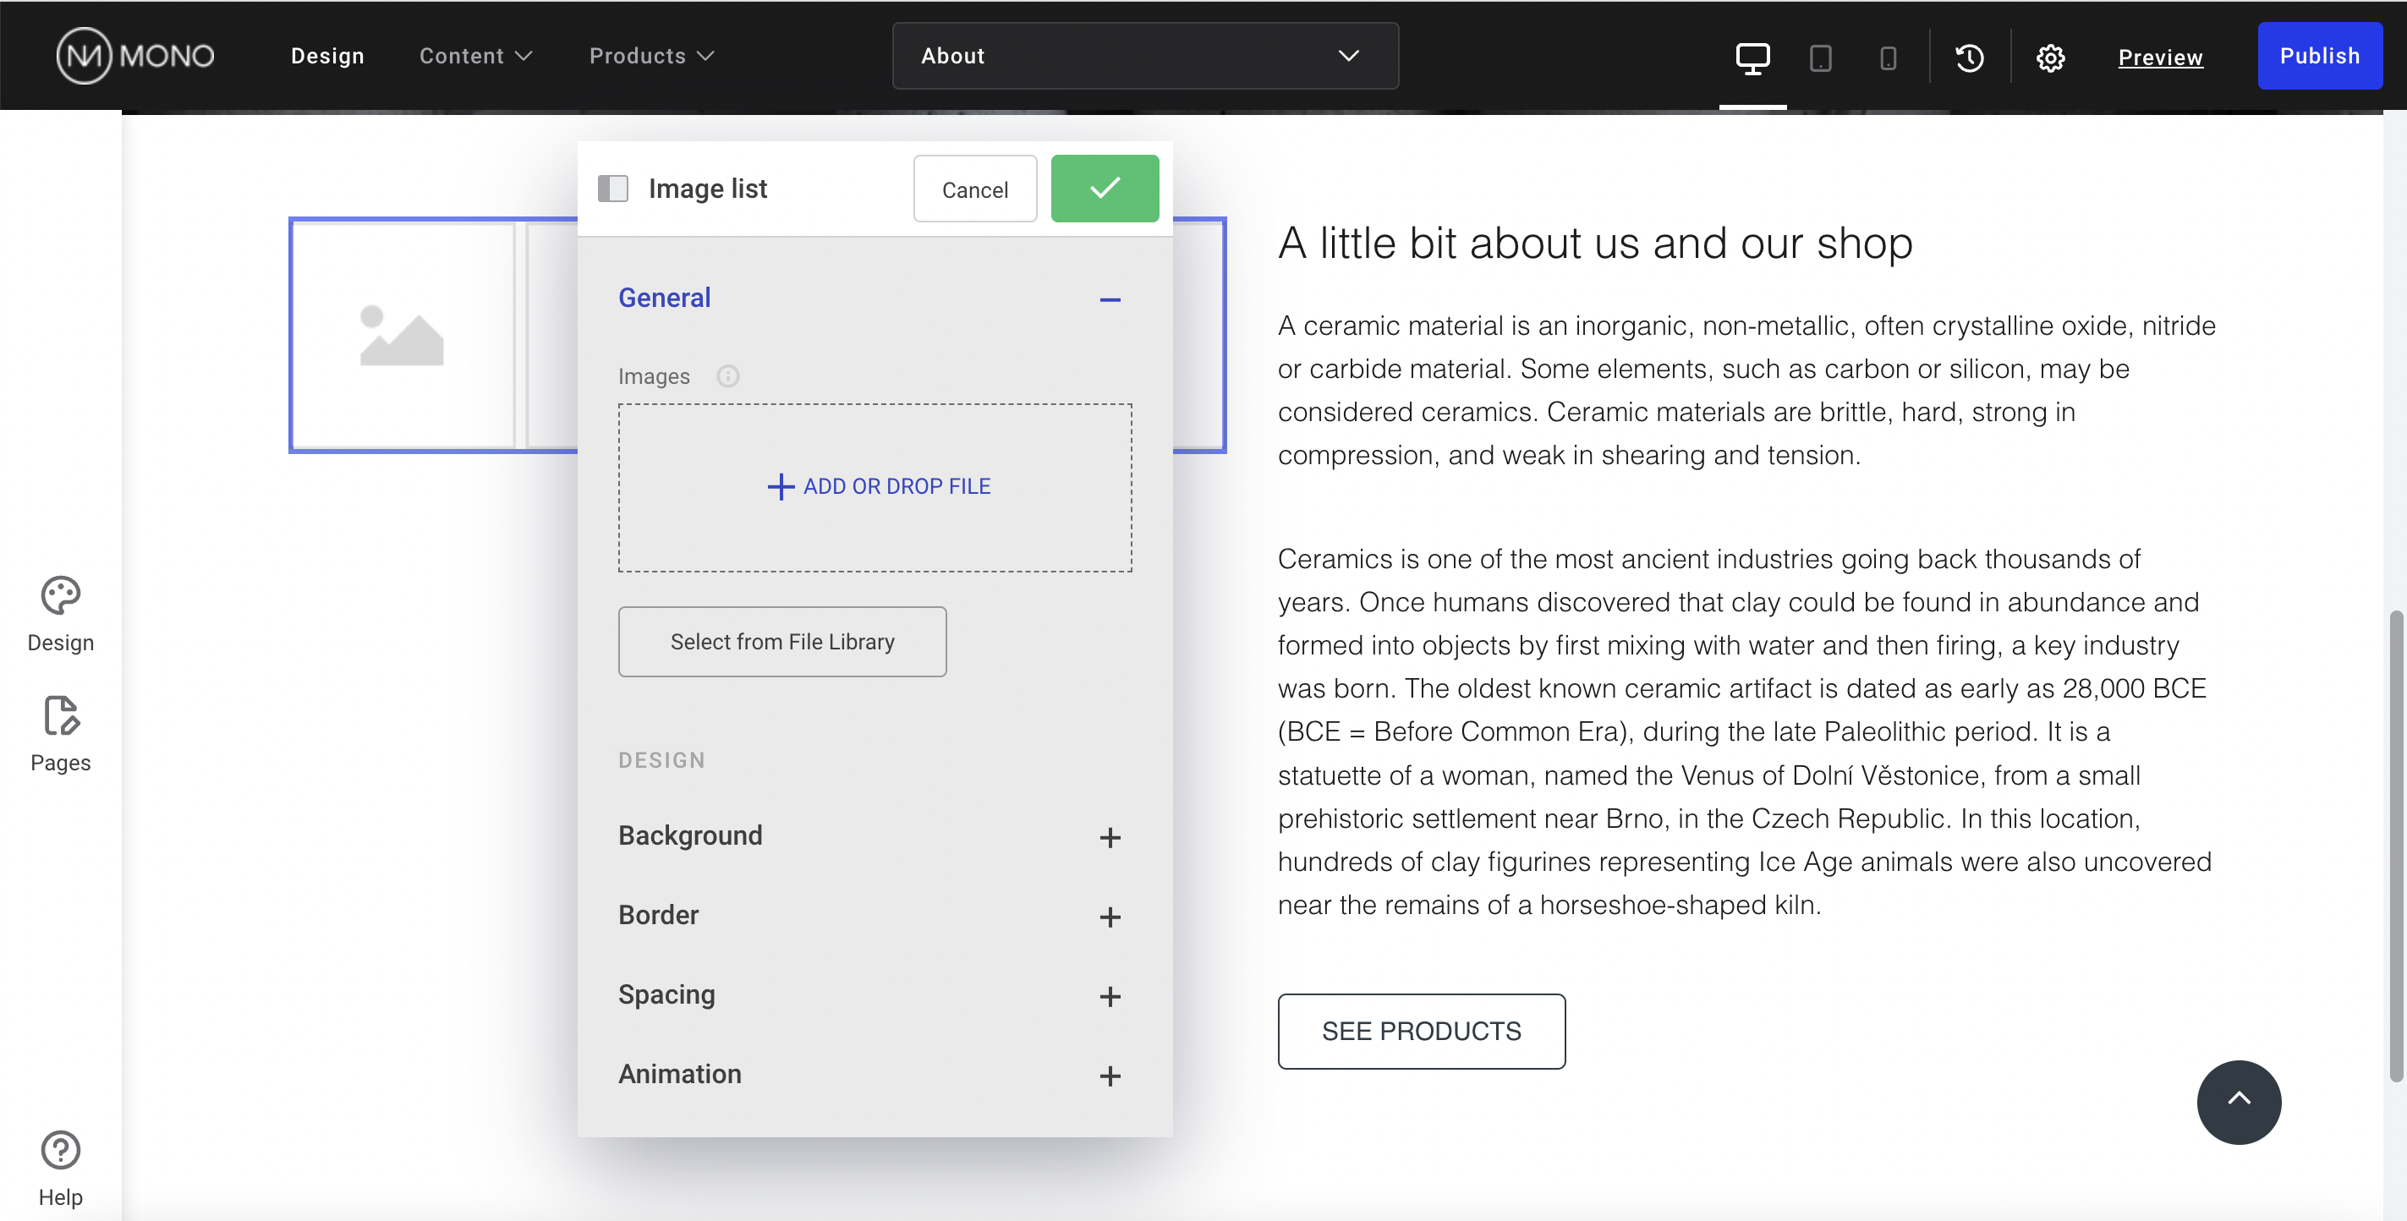
Task: Expand the Border section
Action: pyautogui.click(x=1109, y=917)
